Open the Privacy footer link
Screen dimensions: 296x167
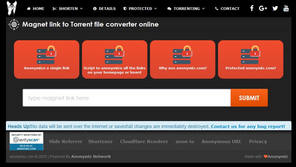[x=258, y=141]
